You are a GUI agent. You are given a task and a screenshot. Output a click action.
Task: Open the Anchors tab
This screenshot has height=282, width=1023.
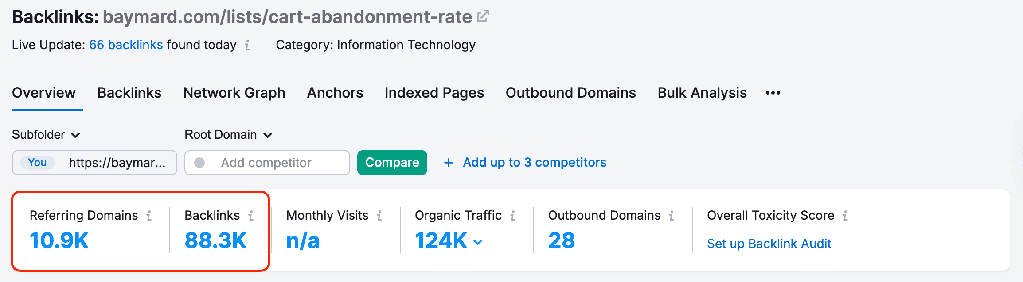click(335, 93)
